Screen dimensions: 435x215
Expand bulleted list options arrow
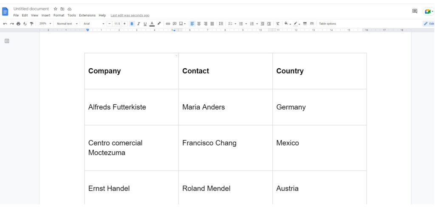(246, 24)
